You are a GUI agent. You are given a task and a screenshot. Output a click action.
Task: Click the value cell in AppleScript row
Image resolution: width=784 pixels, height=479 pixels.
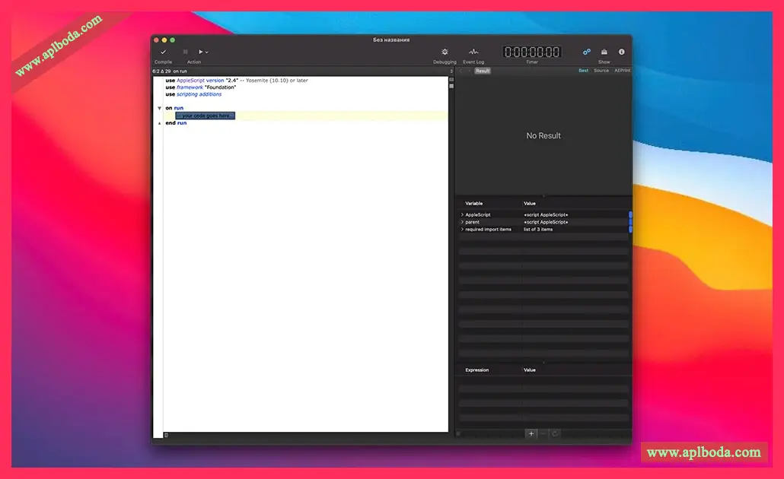point(546,214)
